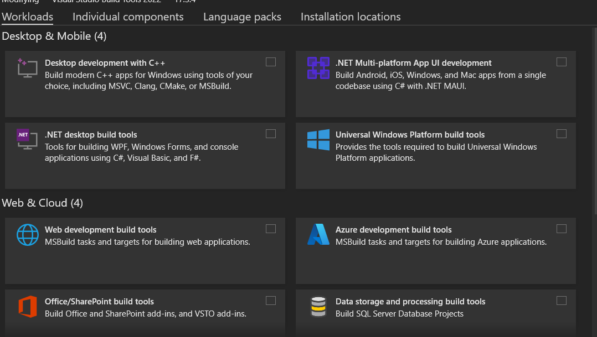Screen dimensions: 597x337
Task: Open the Individual components tab
Action: pos(128,17)
